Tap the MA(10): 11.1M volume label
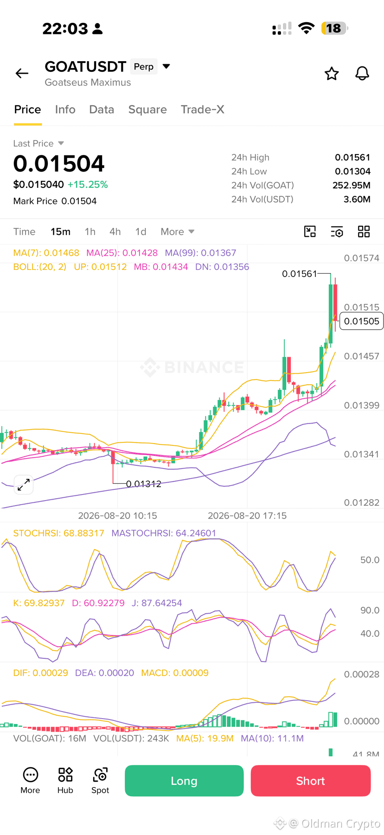Viewport: 384px width, 835px height. [272, 738]
